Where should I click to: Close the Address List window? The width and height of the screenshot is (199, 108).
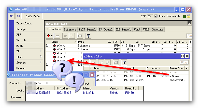pyautogui.click(x=187, y=56)
